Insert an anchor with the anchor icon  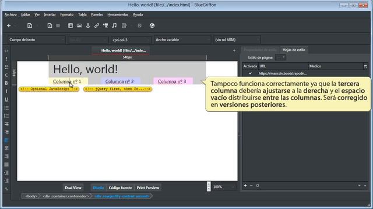tap(88, 26)
